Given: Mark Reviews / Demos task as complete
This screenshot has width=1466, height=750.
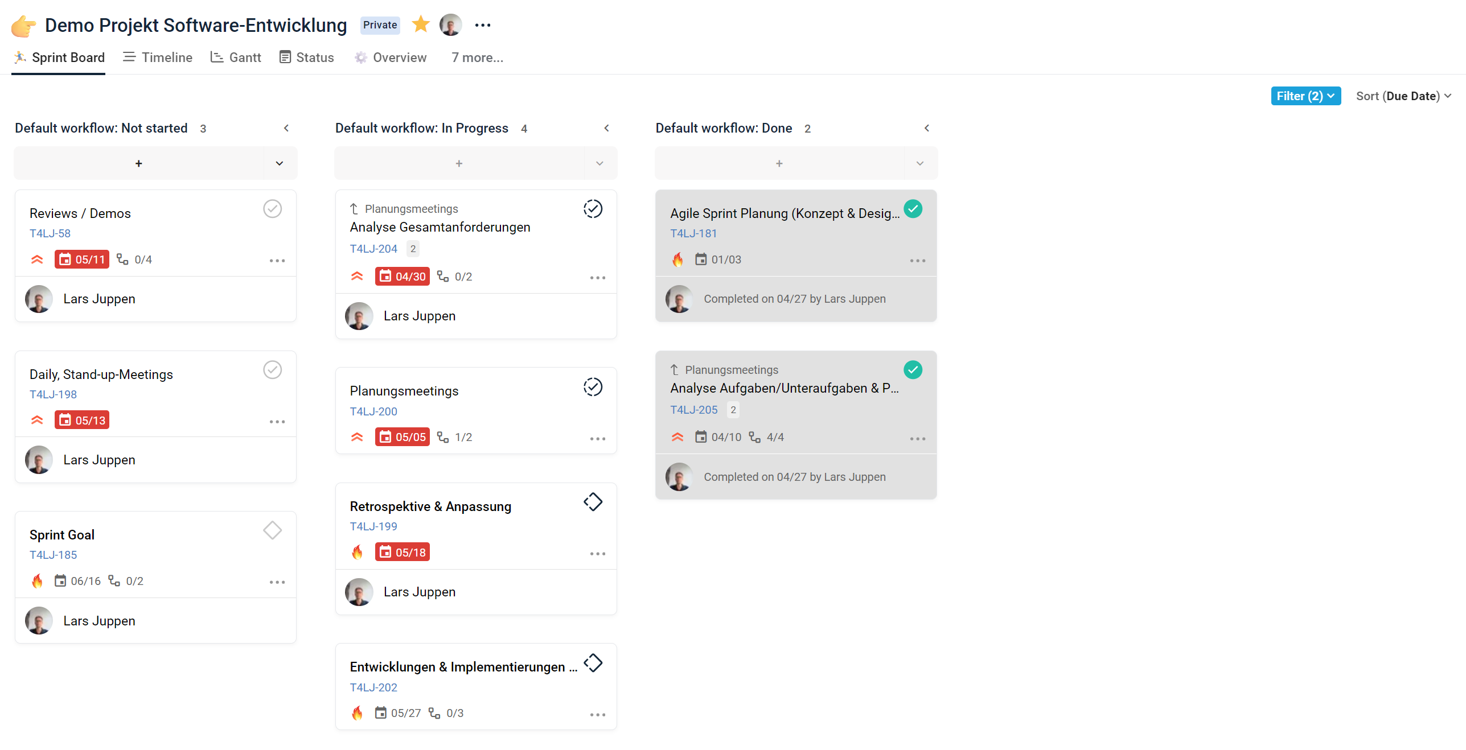Looking at the screenshot, I should pos(272,209).
